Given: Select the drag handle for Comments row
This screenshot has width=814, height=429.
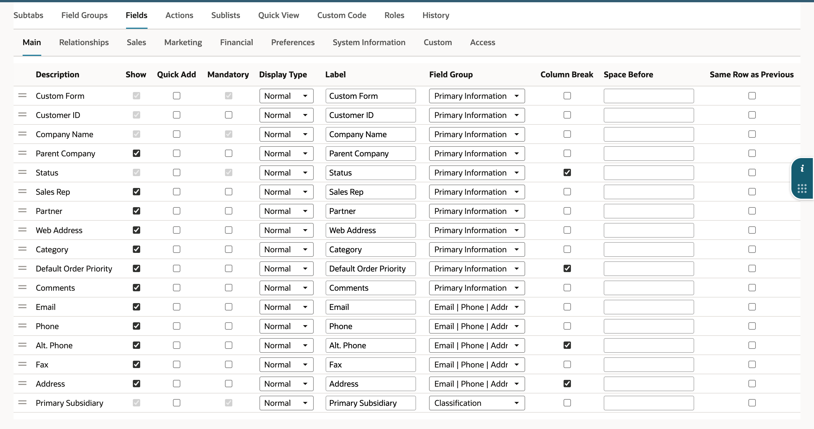Looking at the screenshot, I should [x=22, y=287].
